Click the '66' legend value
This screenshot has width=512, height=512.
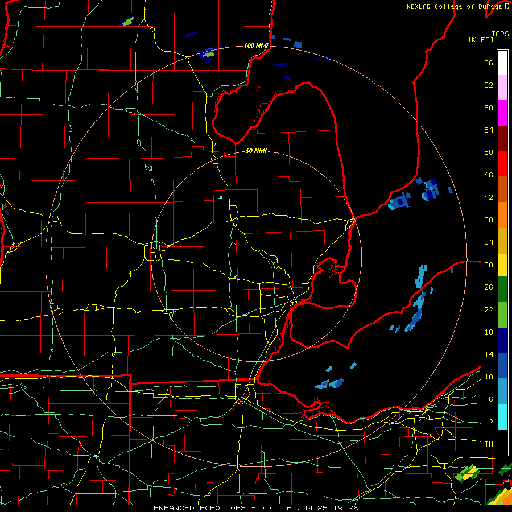click(489, 63)
